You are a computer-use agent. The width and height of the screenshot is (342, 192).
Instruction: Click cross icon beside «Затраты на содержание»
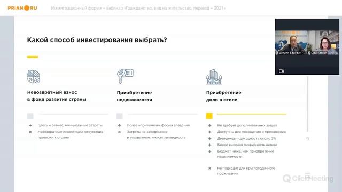119,132
